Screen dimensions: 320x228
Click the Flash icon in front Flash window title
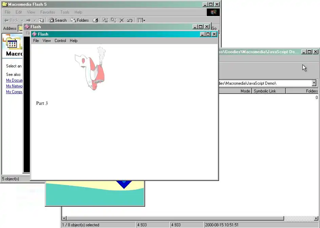click(x=34, y=34)
